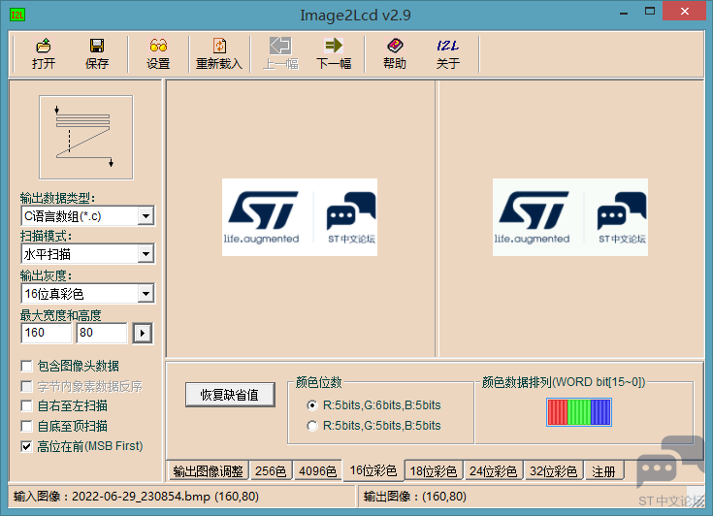Viewport: 713px width, 516px height.
Task: Expand the 扫描模式 dropdown arrow
Action: [146, 254]
